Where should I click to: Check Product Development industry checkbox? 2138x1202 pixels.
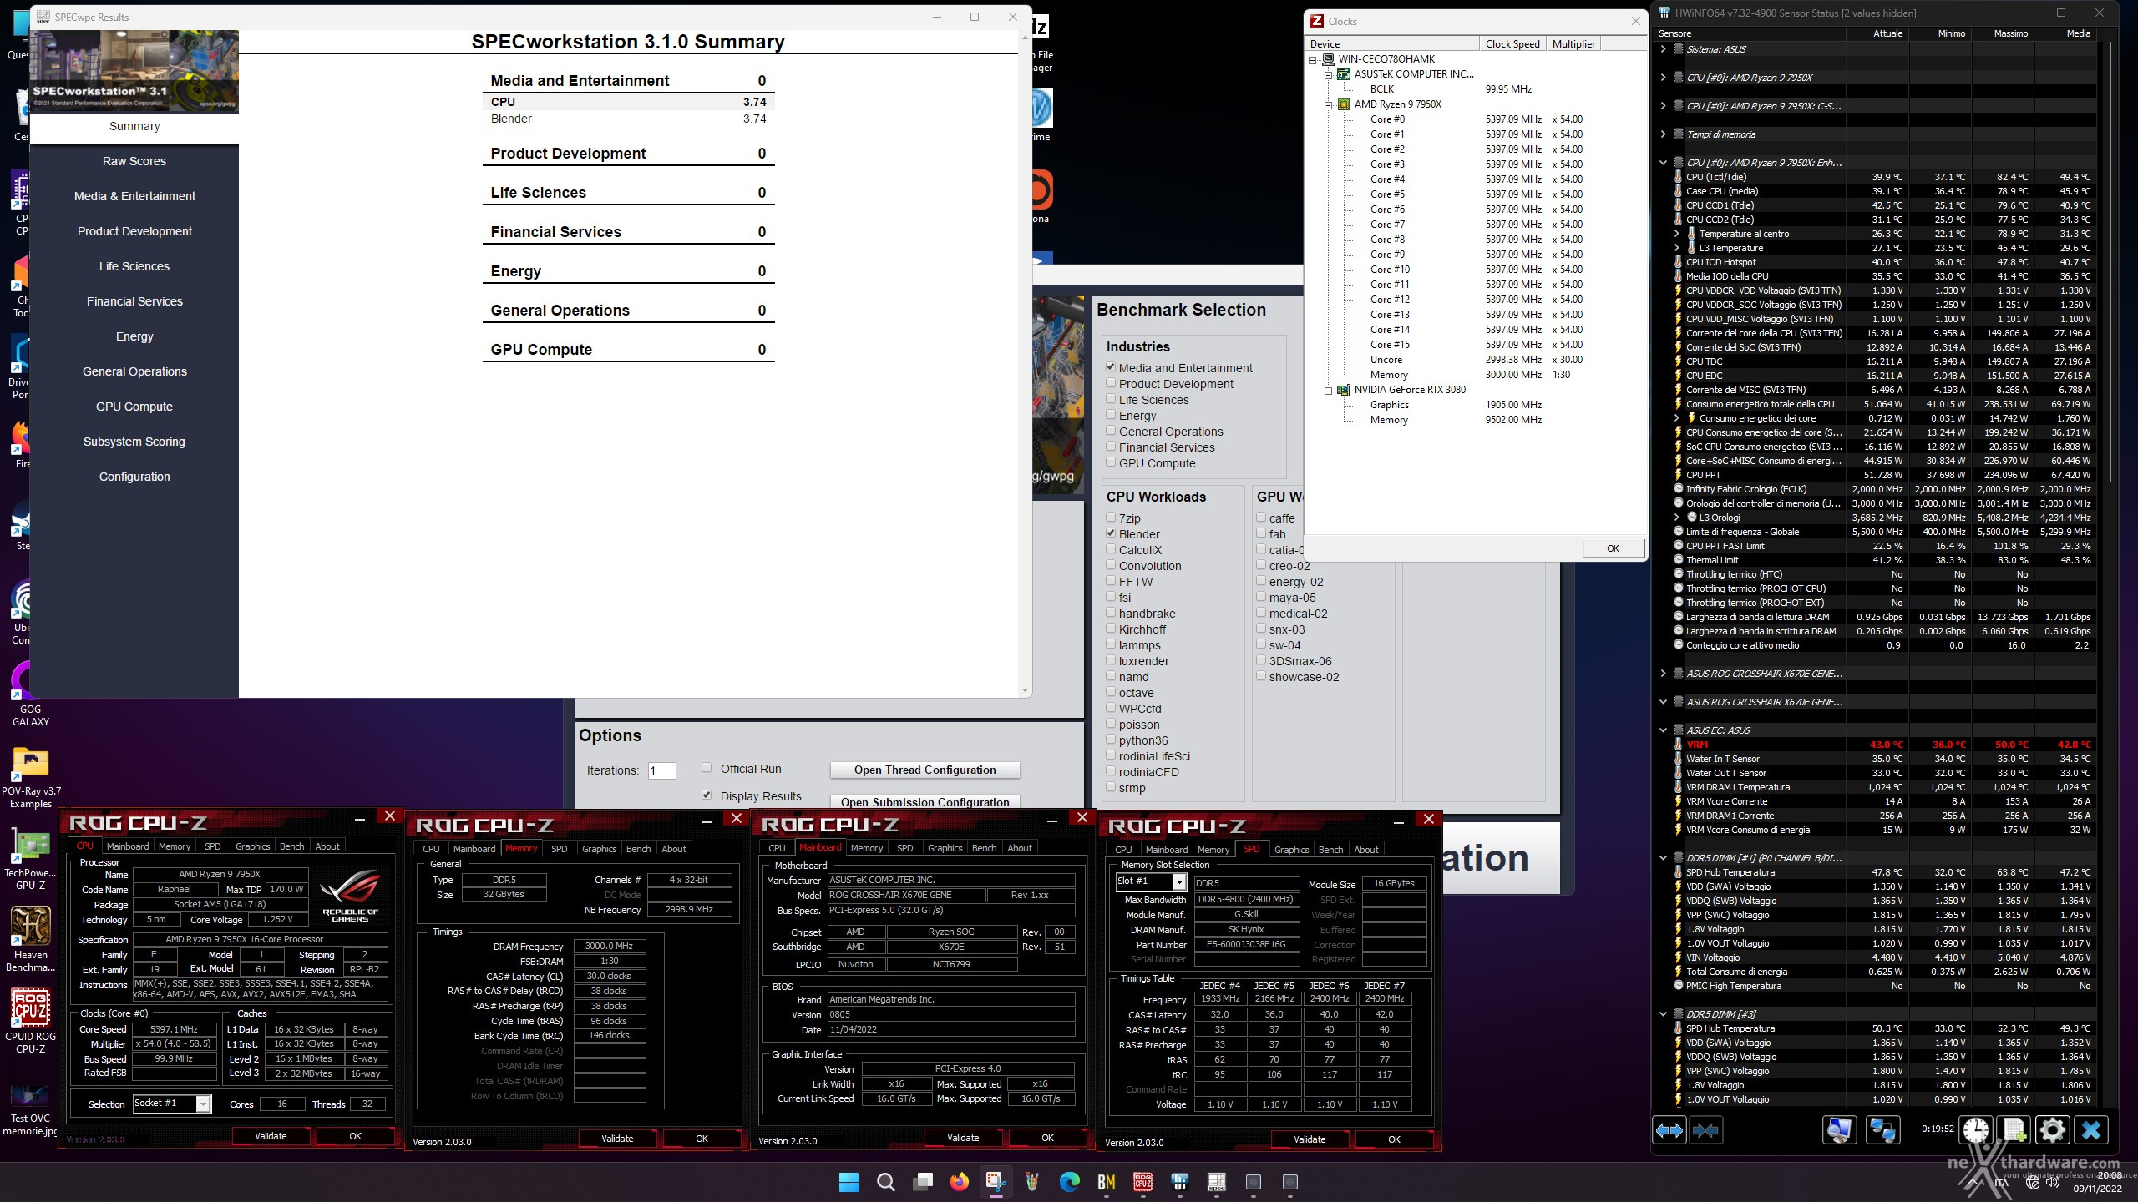click(x=1111, y=383)
